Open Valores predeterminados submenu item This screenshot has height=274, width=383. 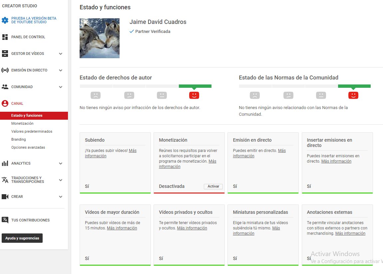tap(32, 131)
